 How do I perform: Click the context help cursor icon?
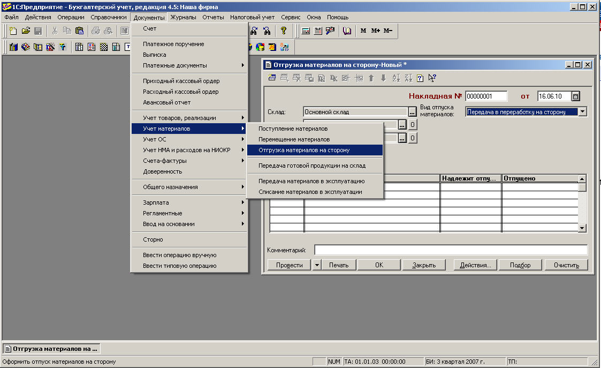pos(432,78)
